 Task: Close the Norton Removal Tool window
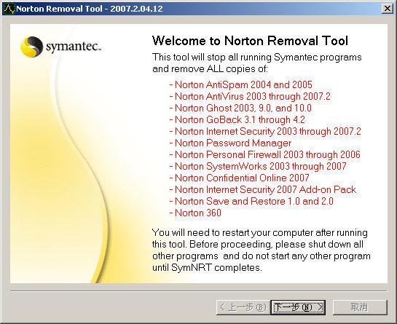coord(387,9)
